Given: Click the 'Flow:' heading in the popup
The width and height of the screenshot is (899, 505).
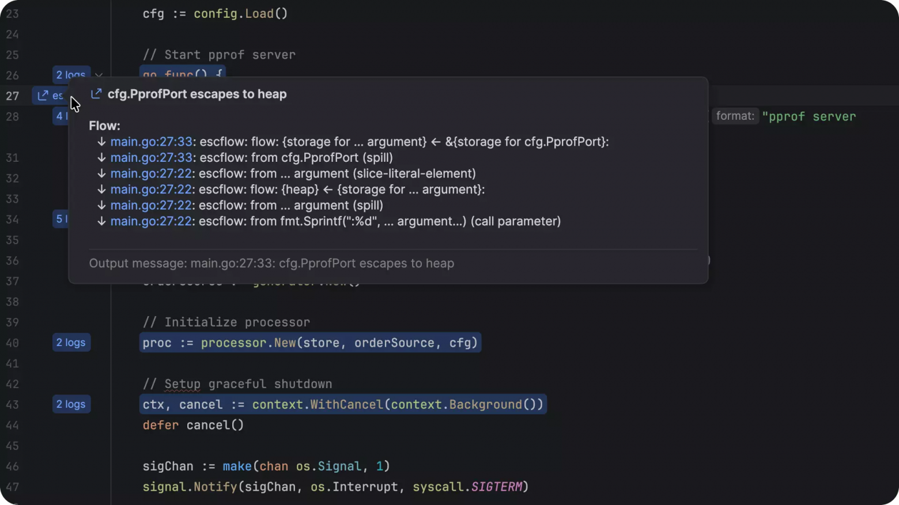Looking at the screenshot, I should 104,126.
